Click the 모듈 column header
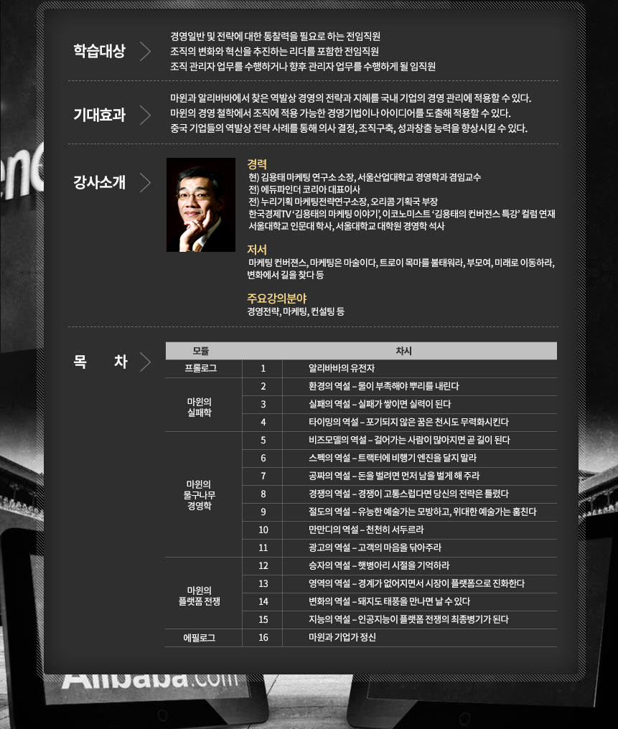Screen dimensions: 618x729 [x=201, y=351]
